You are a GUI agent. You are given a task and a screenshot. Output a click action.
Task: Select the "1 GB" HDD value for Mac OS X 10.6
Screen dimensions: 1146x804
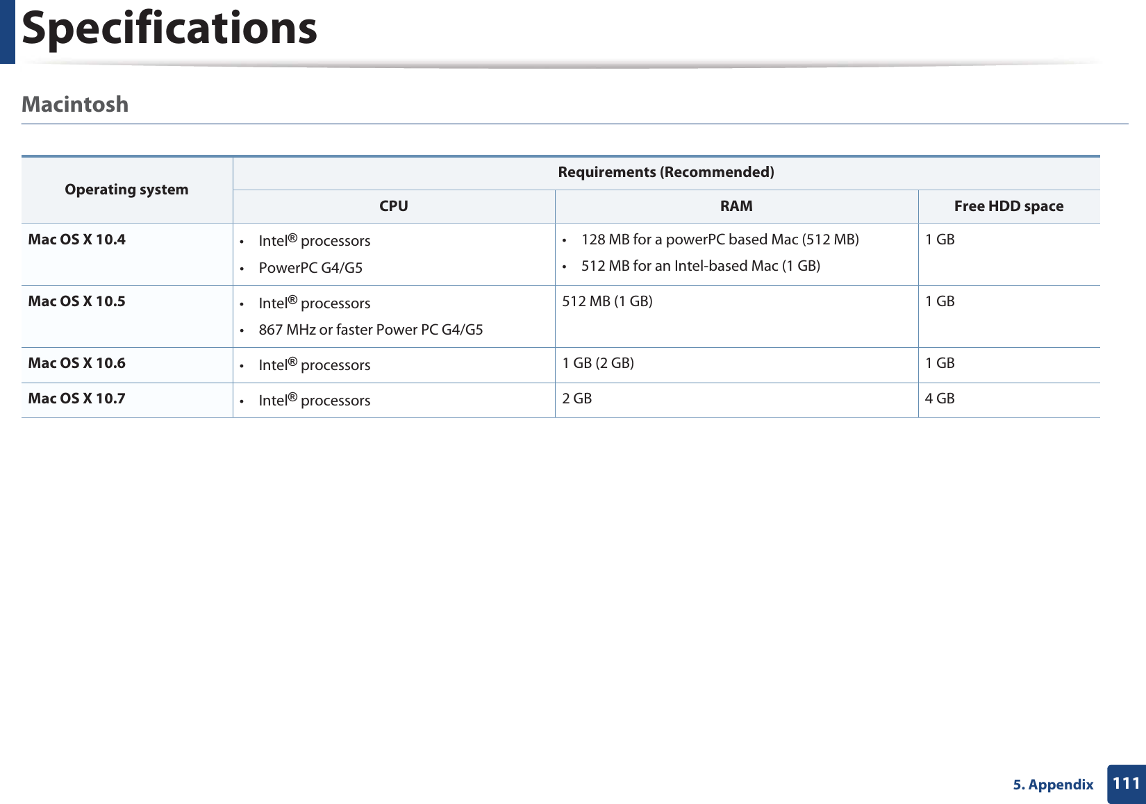[940, 363]
